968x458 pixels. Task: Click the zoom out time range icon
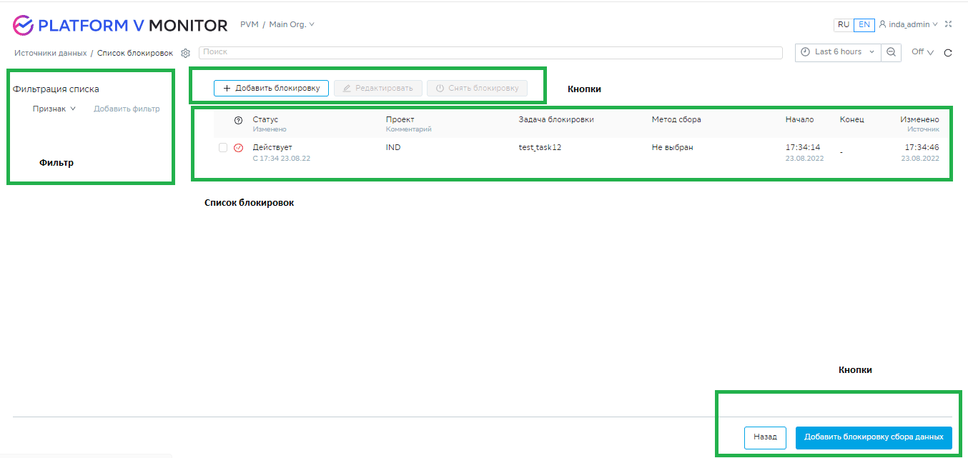(x=891, y=52)
